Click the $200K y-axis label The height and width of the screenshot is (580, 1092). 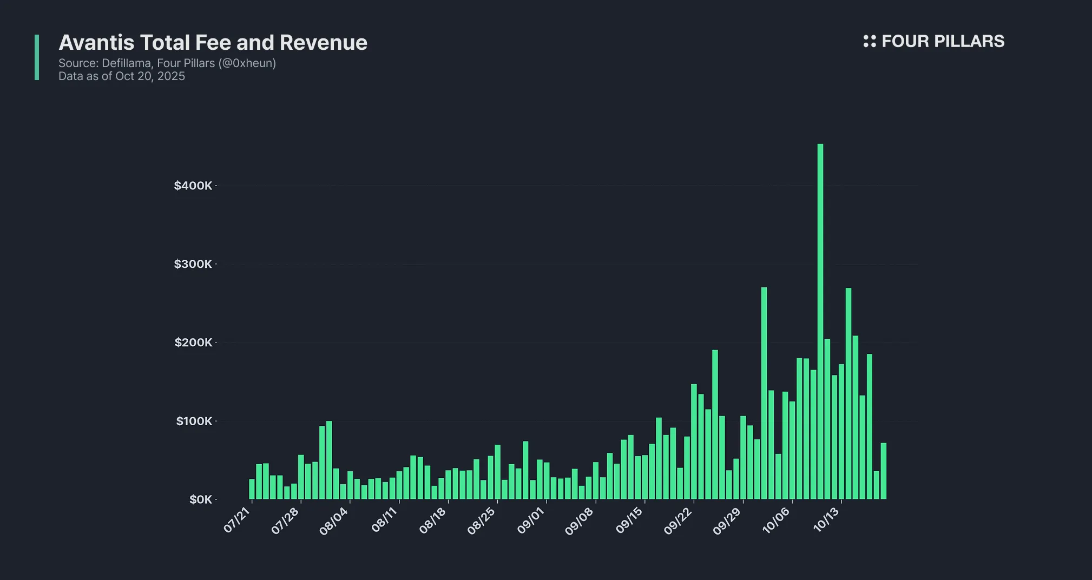pyautogui.click(x=193, y=342)
